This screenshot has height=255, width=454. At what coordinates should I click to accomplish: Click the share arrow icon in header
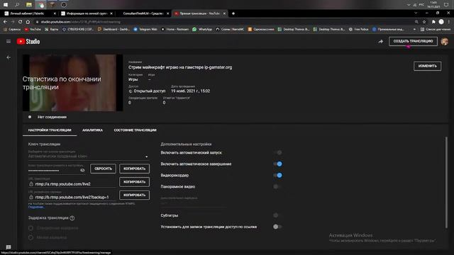pos(380,42)
